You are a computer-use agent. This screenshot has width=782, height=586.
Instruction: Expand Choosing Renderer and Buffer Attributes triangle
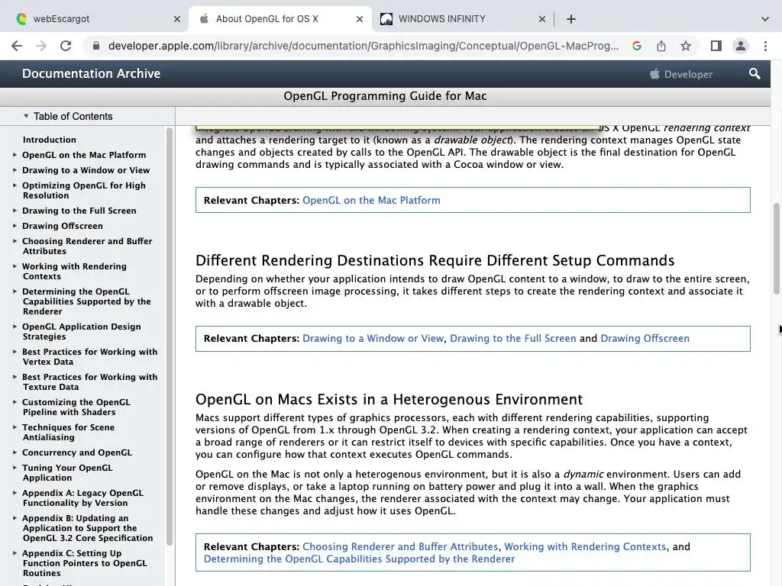15,241
